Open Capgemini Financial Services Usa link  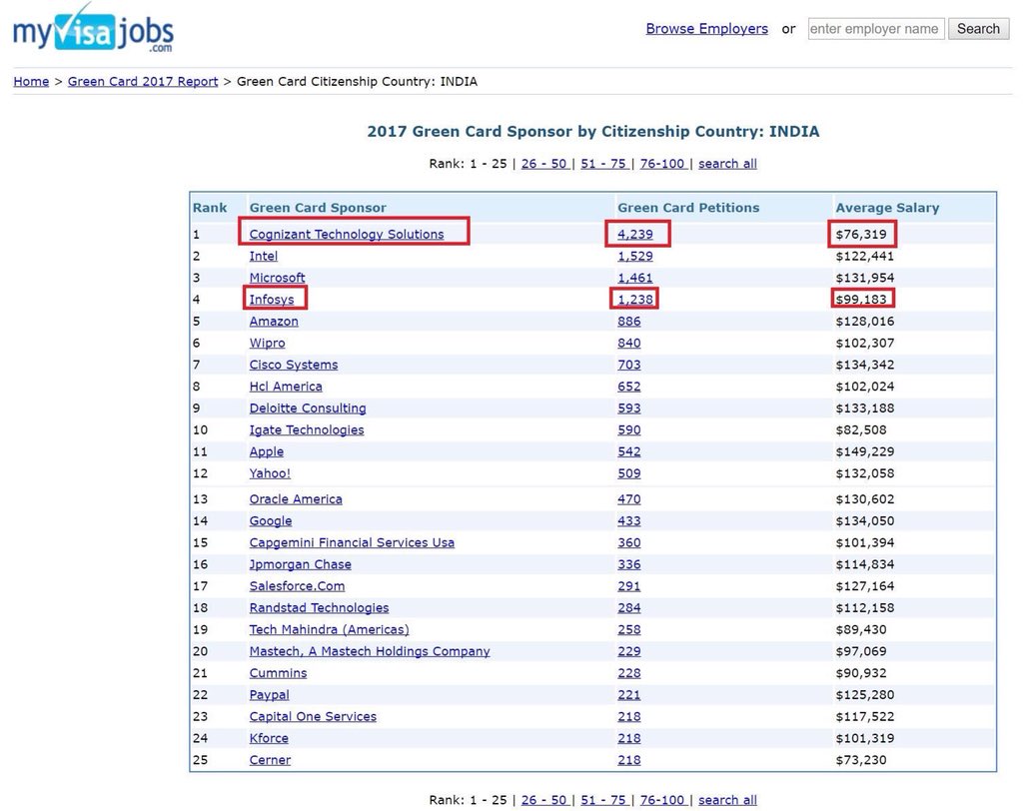[353, 543]
